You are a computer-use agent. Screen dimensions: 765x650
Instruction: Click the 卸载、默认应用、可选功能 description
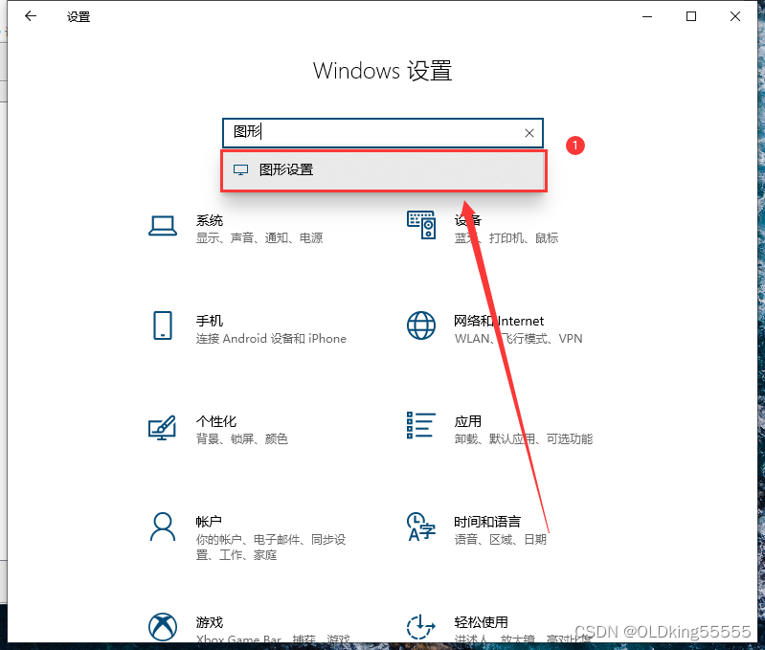click(x=524, y=438)
